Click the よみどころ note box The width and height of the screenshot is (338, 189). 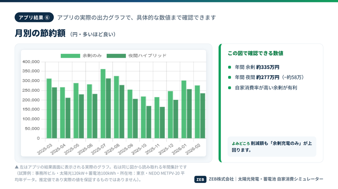(x=272, y=146)
